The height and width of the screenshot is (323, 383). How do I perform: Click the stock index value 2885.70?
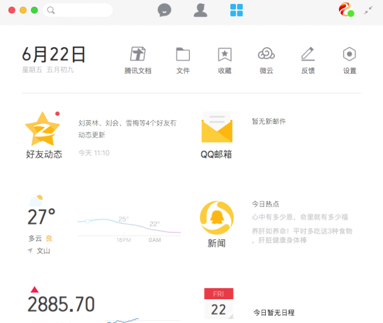[x=61, y=304]
